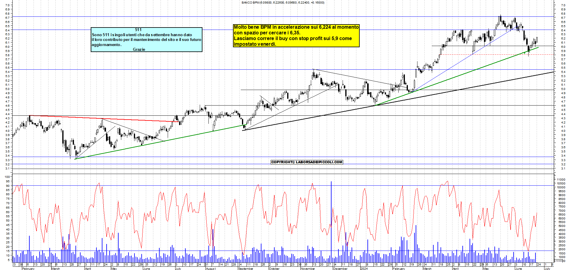
Task: Click the 'September' month label on the time axis
Action: coord(246,269)
